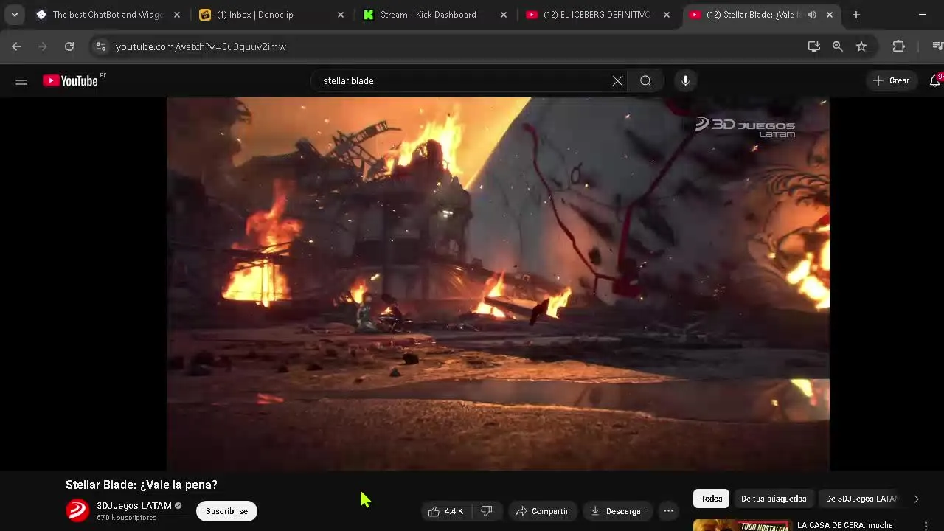
Task: Mute the Stellar Blade tab audio
Action: [812, 15]
